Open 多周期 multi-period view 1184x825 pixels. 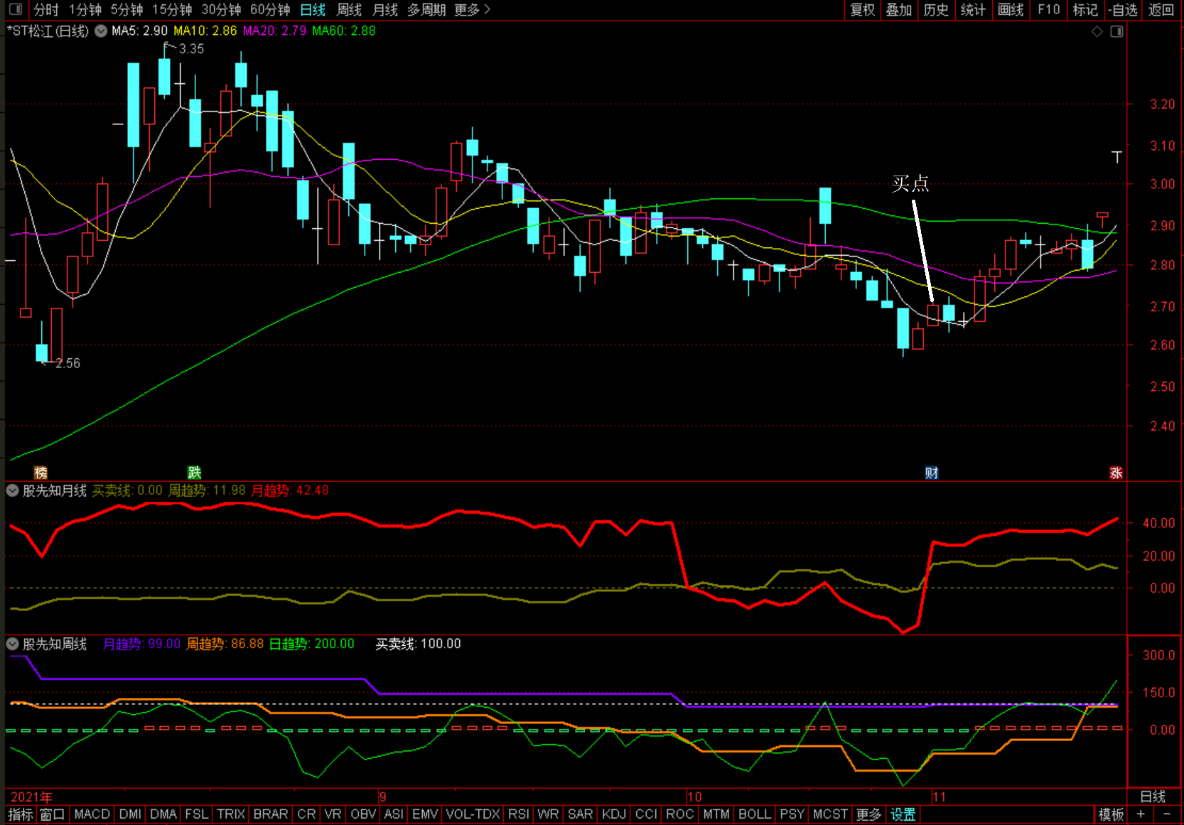pyautogui.click(x=426, y=9)
